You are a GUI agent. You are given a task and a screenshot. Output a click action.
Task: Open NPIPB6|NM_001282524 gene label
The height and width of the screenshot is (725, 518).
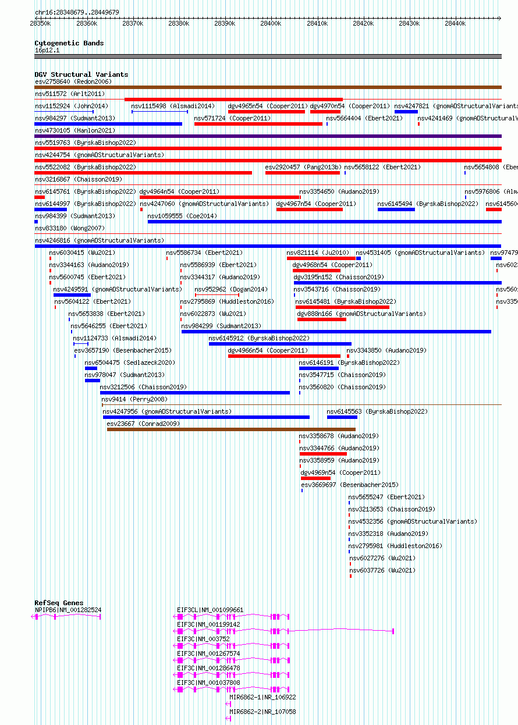pos(68,610)
